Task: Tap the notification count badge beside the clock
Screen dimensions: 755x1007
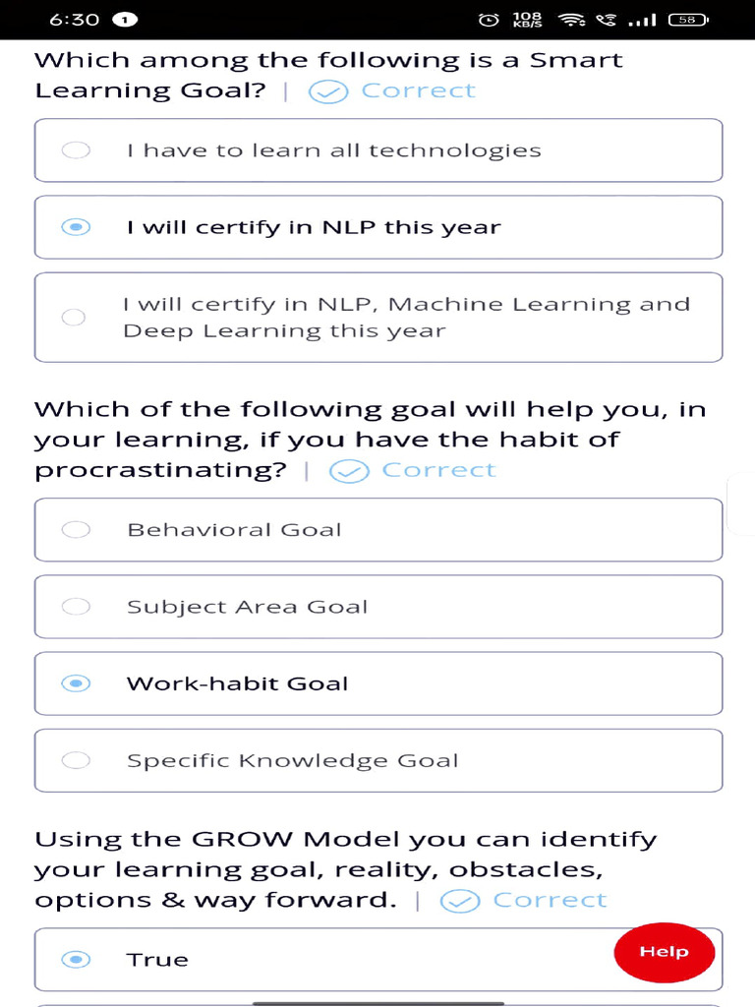Action: [x=126, y=20]
